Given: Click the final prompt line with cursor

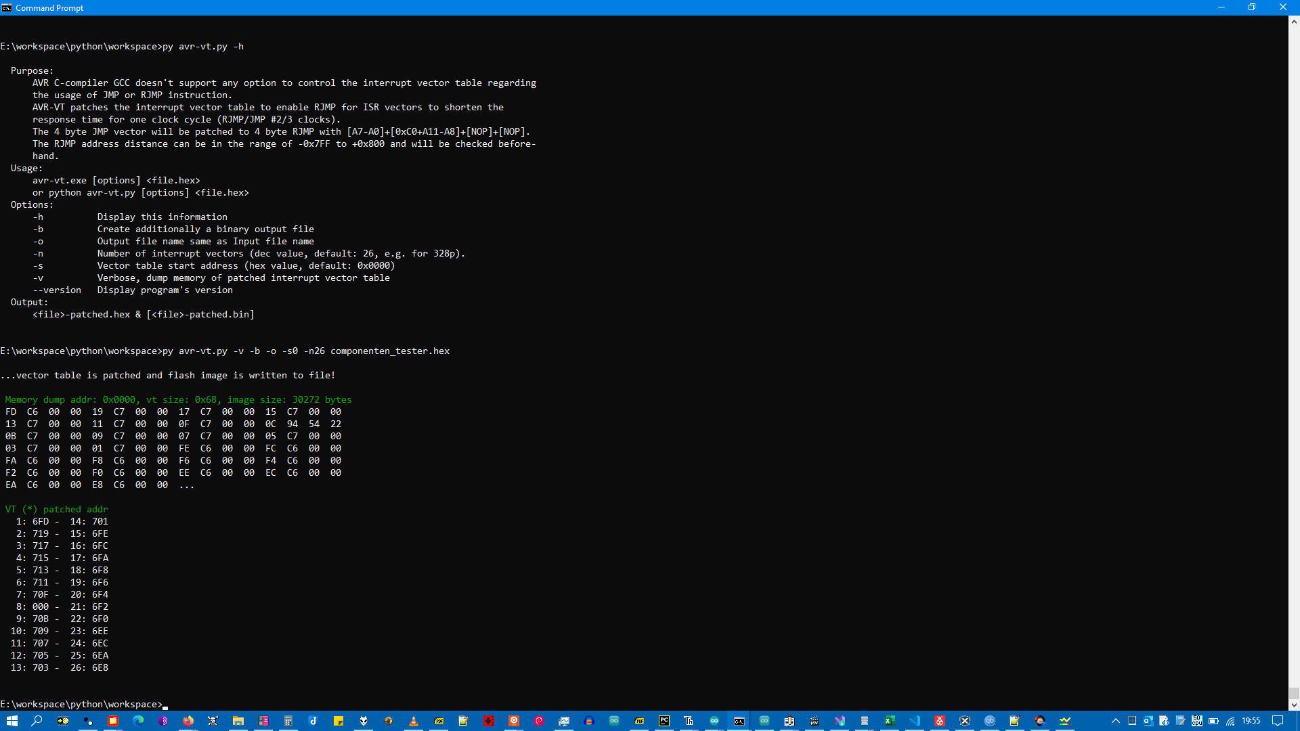Looking at the screenshot, I should click(84, 704).
